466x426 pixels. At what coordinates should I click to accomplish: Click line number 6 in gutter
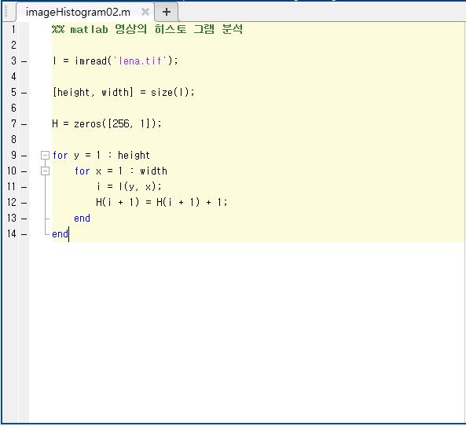coord(13,108)
